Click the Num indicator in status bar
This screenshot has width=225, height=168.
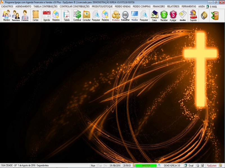point(93,165)
